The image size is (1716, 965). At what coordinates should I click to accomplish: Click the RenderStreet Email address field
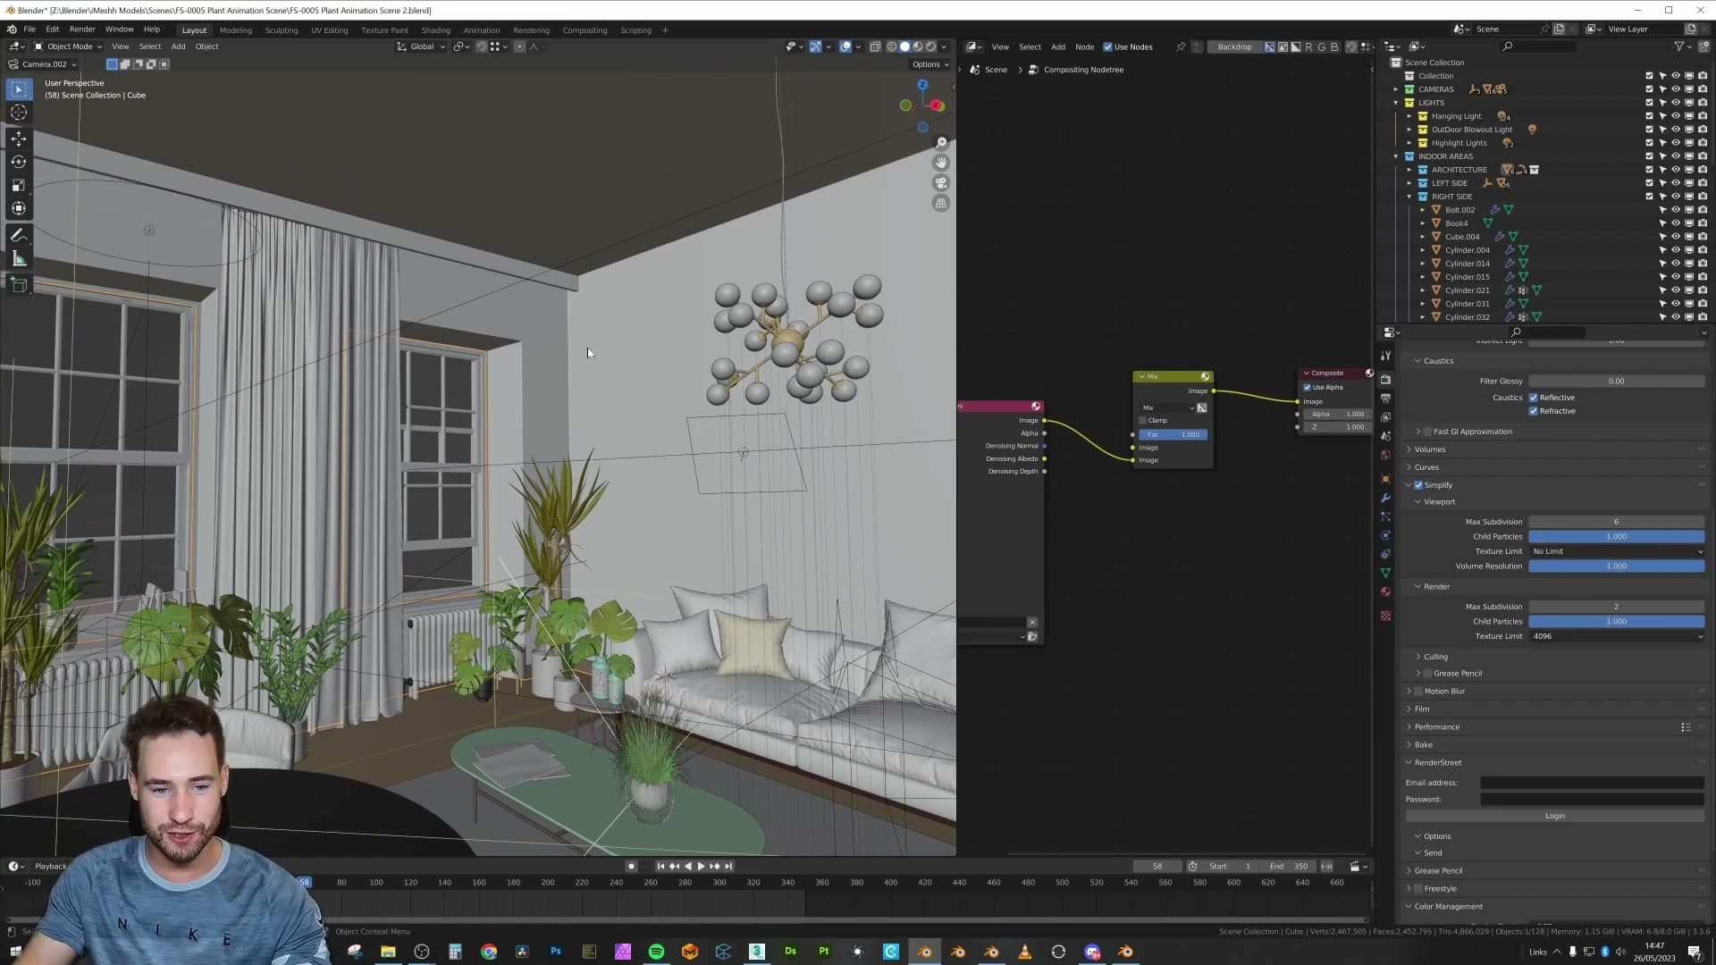click(x=1592, y=783)
